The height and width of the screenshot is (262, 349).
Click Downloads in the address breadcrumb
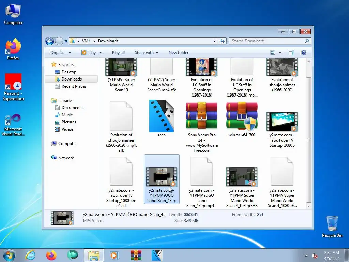[x=108, y=41]
